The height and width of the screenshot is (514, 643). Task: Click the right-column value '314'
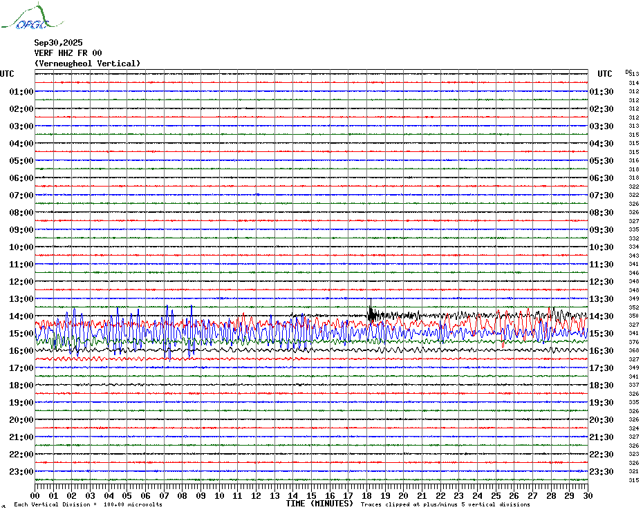pyautogui.click(x=633, y=83)
